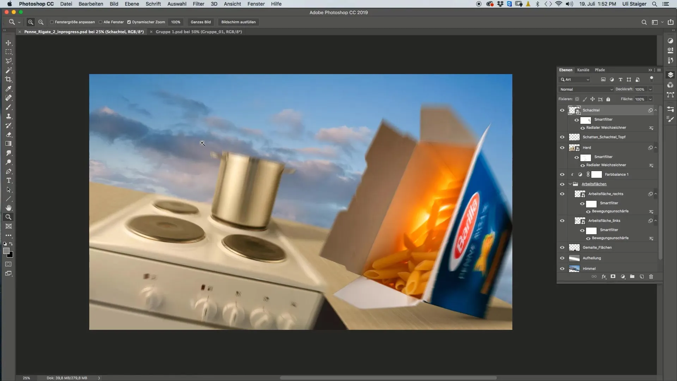Switch to the Pfade tab

[600, 70]
